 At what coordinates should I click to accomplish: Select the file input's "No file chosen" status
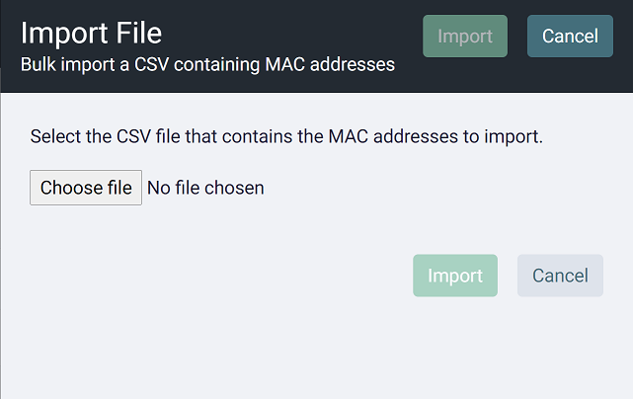point(205,188)
